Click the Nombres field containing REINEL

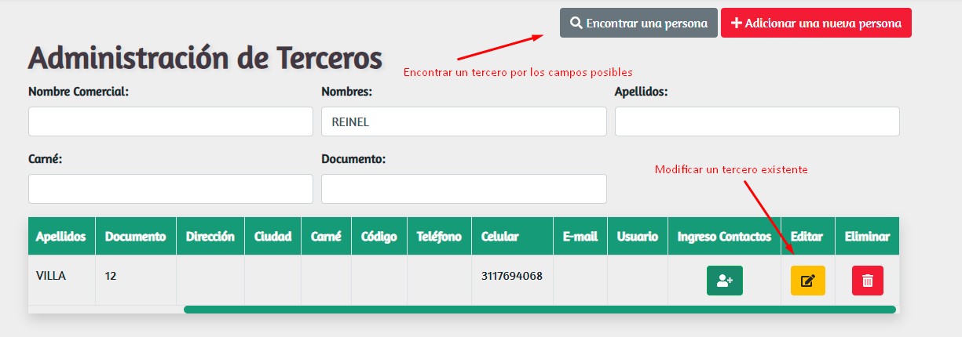coord(463,121)
